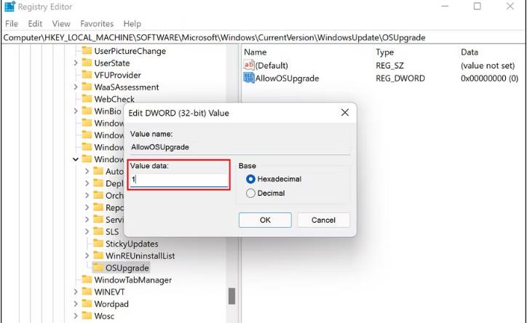Viewport: 527px width, 323px height.
Task: Select the WindowTabManager tree item label
Action: tap(132, 279)
